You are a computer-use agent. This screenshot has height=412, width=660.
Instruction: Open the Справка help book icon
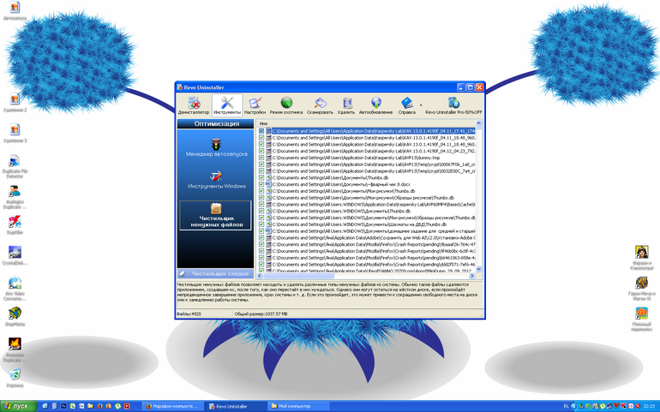[x=406, y=105]
